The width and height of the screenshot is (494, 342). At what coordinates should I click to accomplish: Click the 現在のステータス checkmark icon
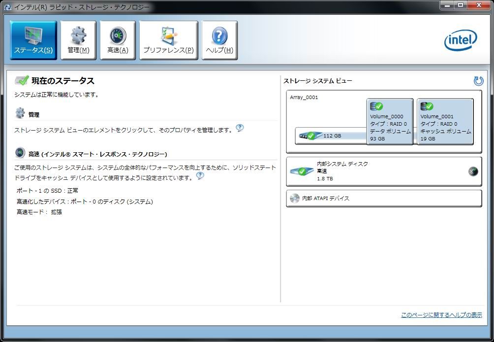point(22,80)
